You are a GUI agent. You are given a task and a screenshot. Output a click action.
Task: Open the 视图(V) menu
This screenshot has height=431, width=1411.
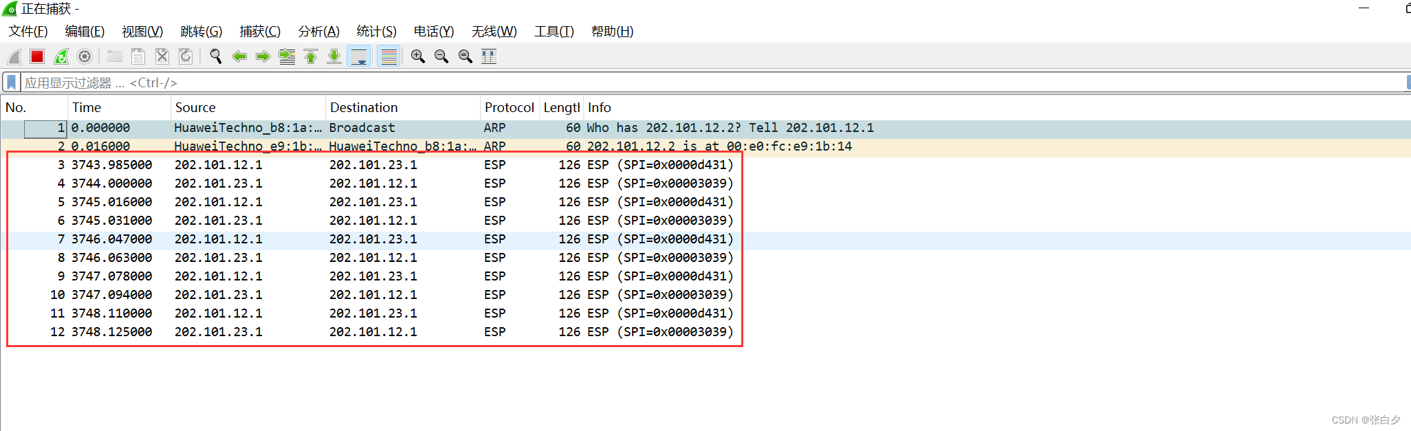pos(142,32)
